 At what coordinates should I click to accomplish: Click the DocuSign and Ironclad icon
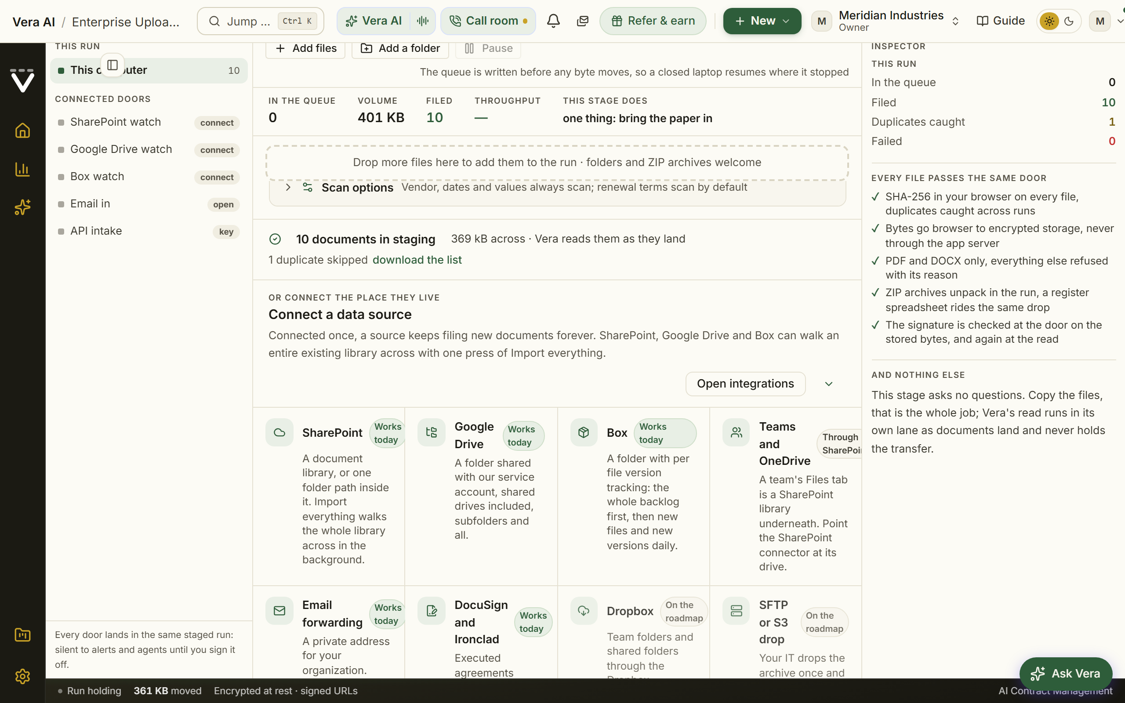coord(432,610)
